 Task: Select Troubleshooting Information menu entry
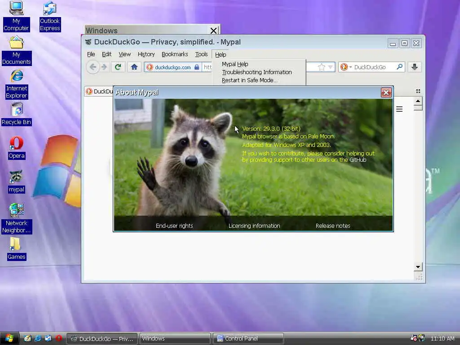pyautogui.click(x=257, y=72)
